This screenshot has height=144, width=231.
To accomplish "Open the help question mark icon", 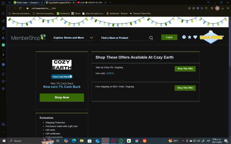I will click(x=184, y=37).
